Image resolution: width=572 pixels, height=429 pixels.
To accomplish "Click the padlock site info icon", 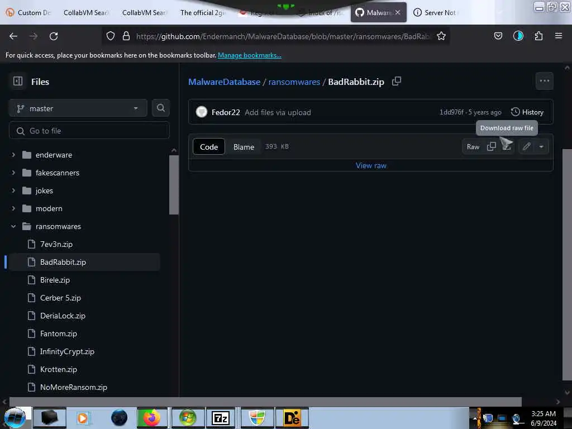I will [x=126, y=36].
